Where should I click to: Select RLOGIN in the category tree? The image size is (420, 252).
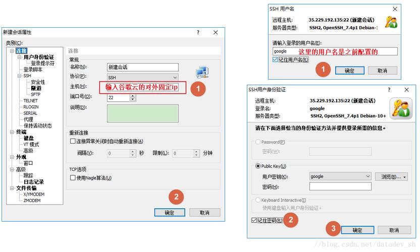point(31,107)
